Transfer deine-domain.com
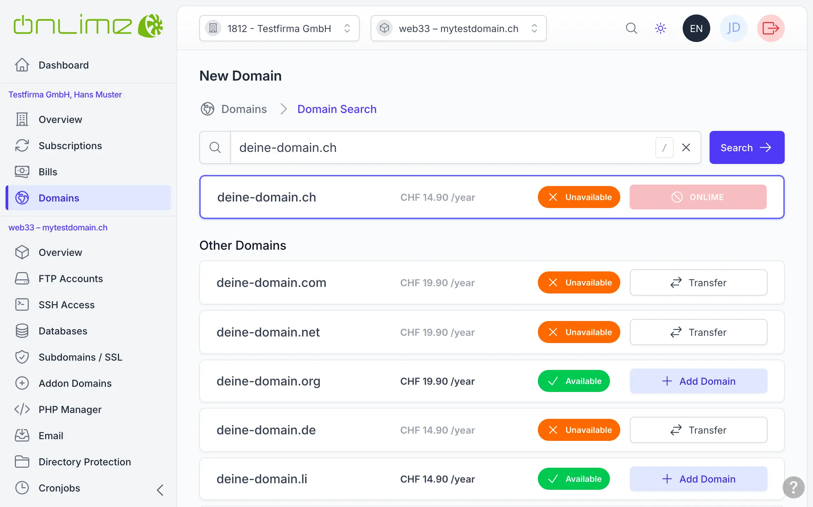Image resolution: width=813 pixels, height=507 pixels. click(x=698, y=282)
